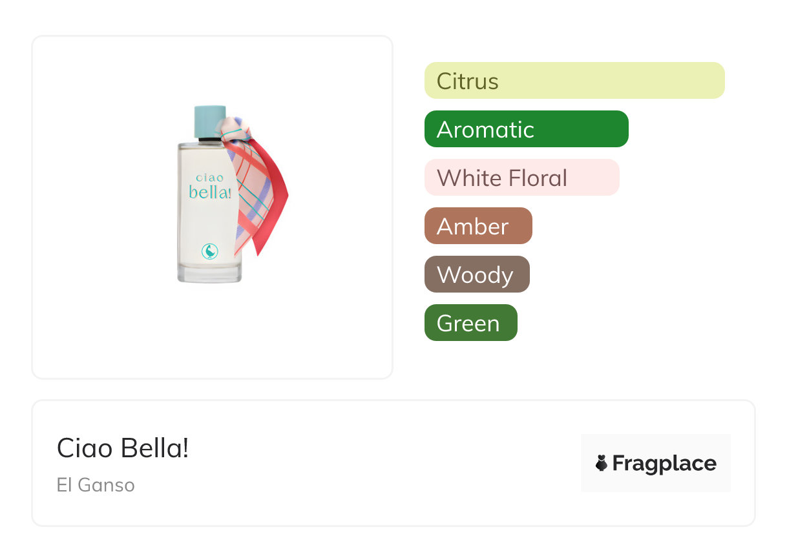
Task: Click the goose emblem on the bottle
Action: click(x=209, y=251)
